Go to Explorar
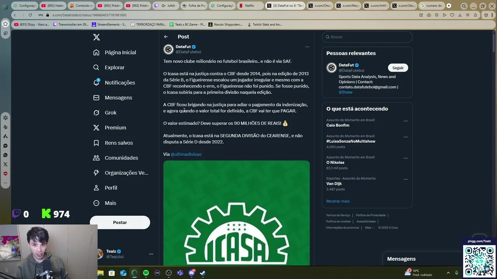497x279 pixels. click(109, 67)
